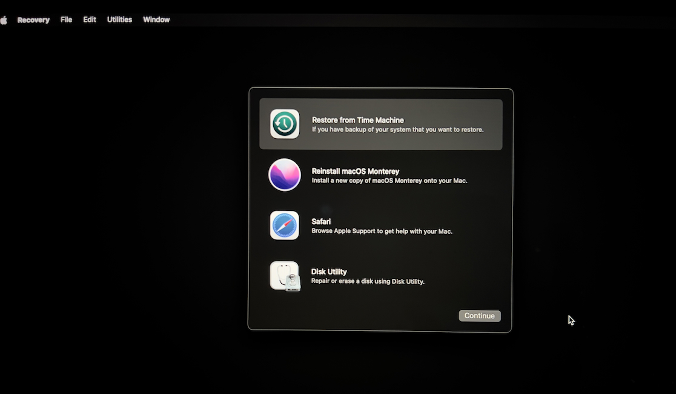Click "Browse Apple Support to get help" text

(382, 232)
